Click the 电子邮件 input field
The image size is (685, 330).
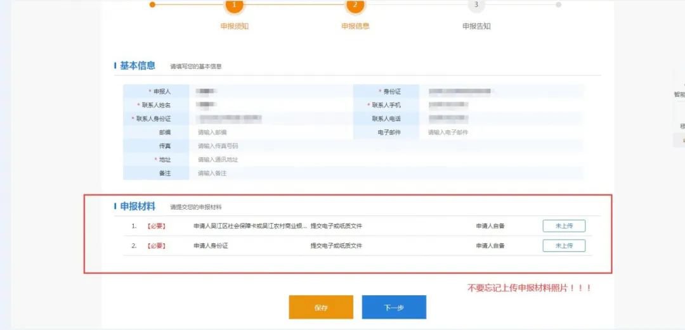(x=500, y=132)
